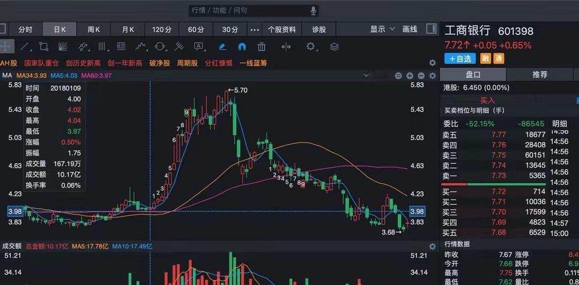Switch to the 盘口 order book tab
Screen dimensions: 579x285
[x=473, y=74]
